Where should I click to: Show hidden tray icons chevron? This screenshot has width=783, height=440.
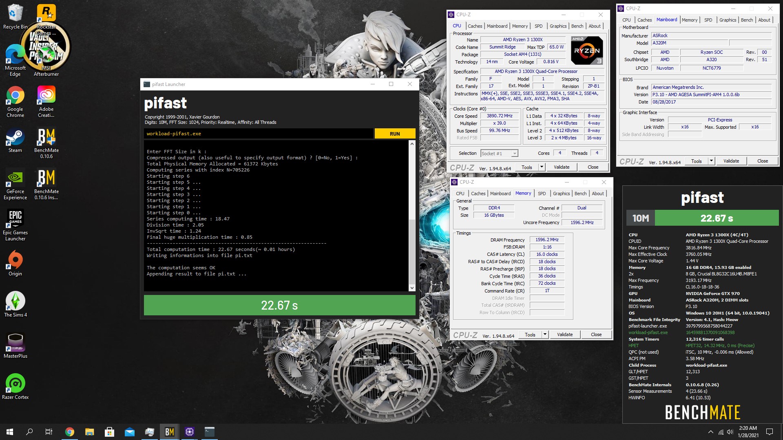(710, 432)
